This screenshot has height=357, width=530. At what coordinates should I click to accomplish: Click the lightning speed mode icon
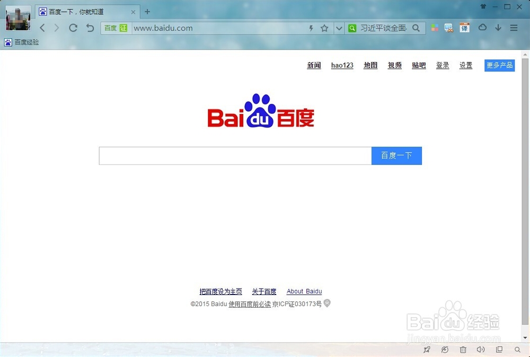point(311,28)
